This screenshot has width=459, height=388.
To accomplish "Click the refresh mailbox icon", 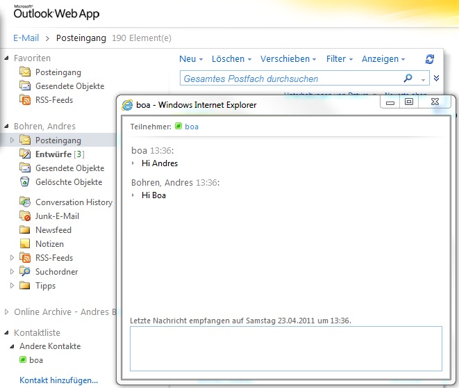I will [430, 59].
